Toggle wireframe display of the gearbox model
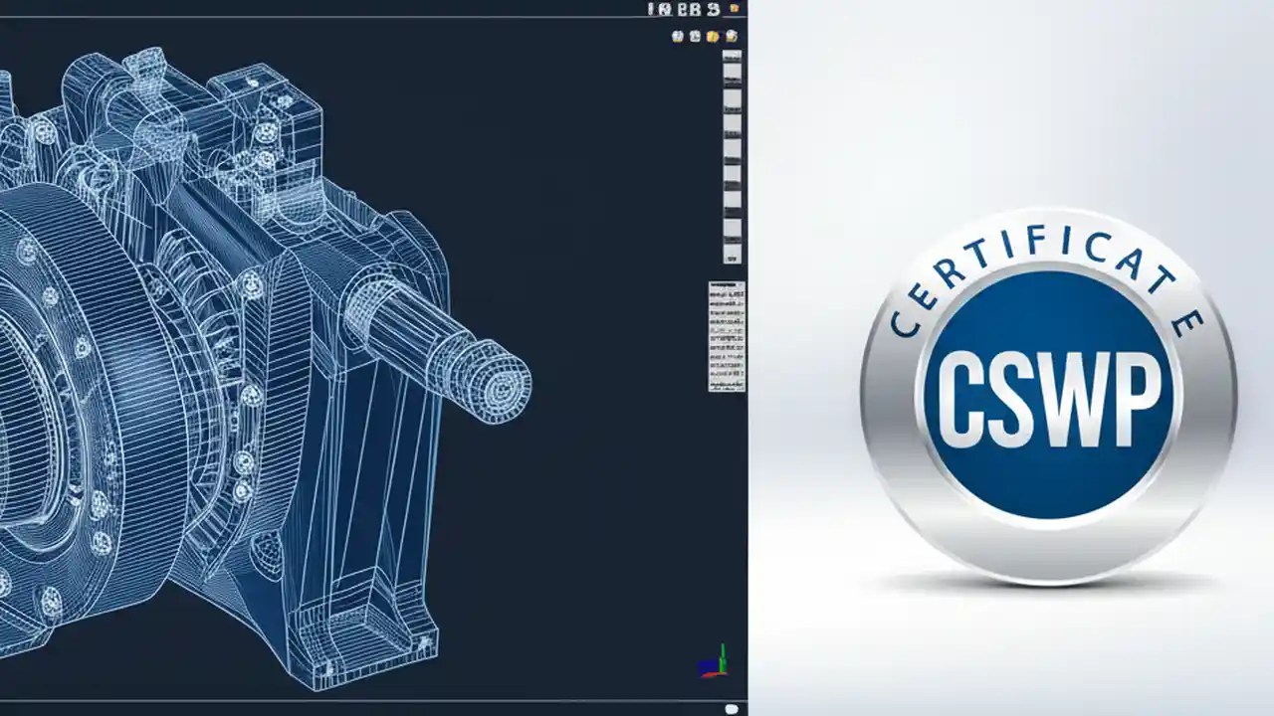1274x716 pixels. [249, 348]
